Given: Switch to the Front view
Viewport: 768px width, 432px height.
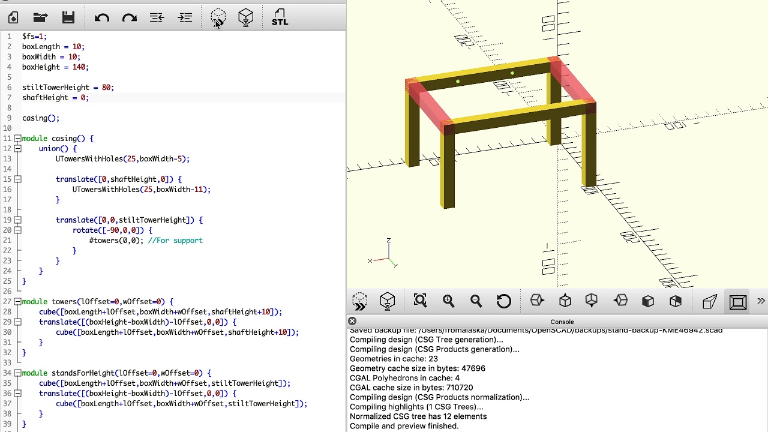Looking at the screenshot, I should pyautogui.click(x=648, y=301).
